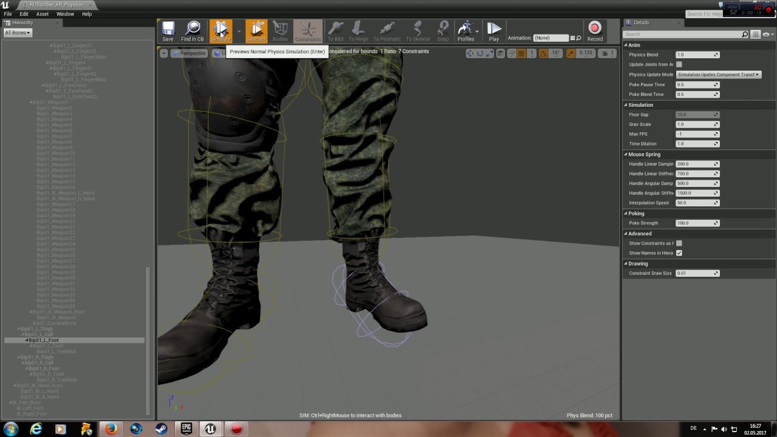Viewport: 777px width, 437px height.
Task: Collapse the Bip01_R_Calf bone node
Action: (22, 363)
